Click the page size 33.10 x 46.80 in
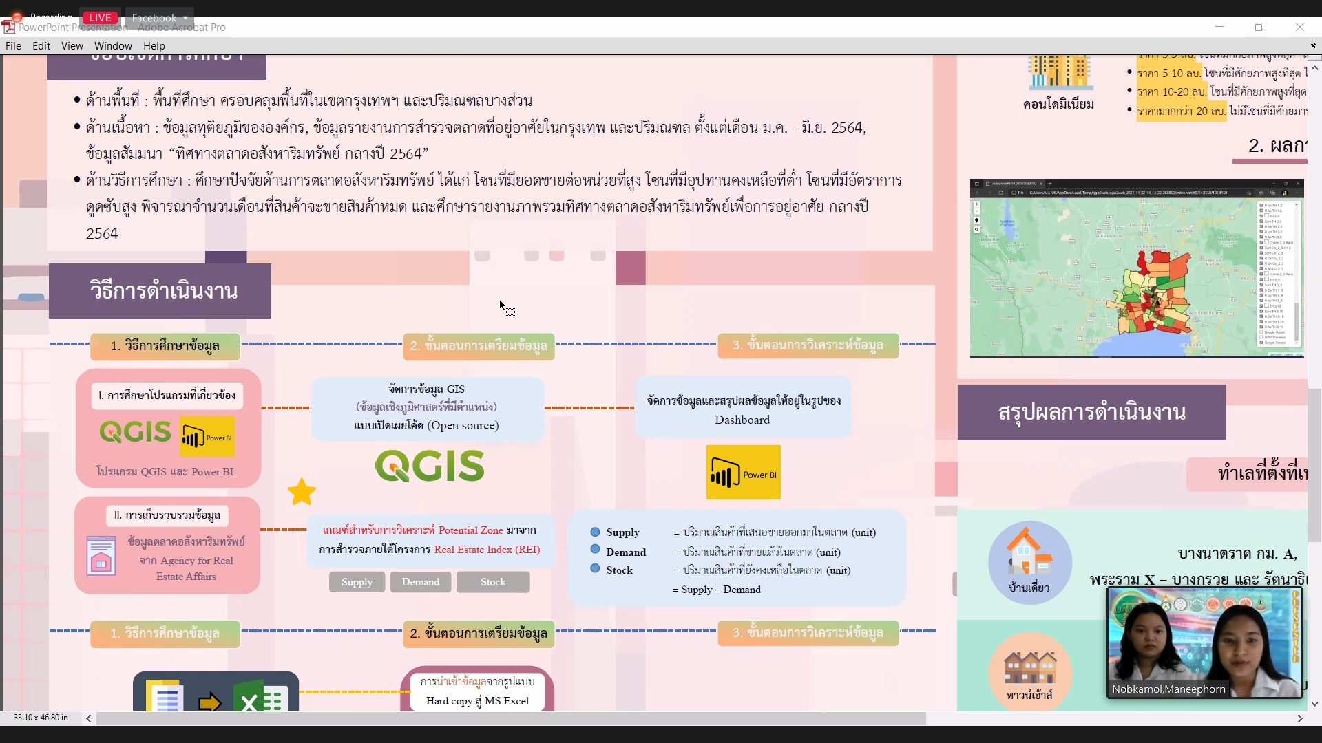 pos(41,718)
